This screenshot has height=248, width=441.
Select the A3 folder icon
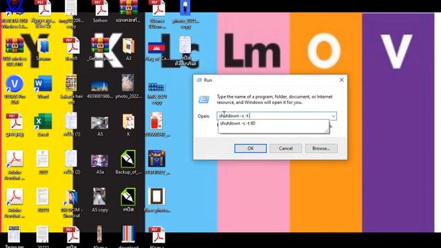(x=129, y=49)
